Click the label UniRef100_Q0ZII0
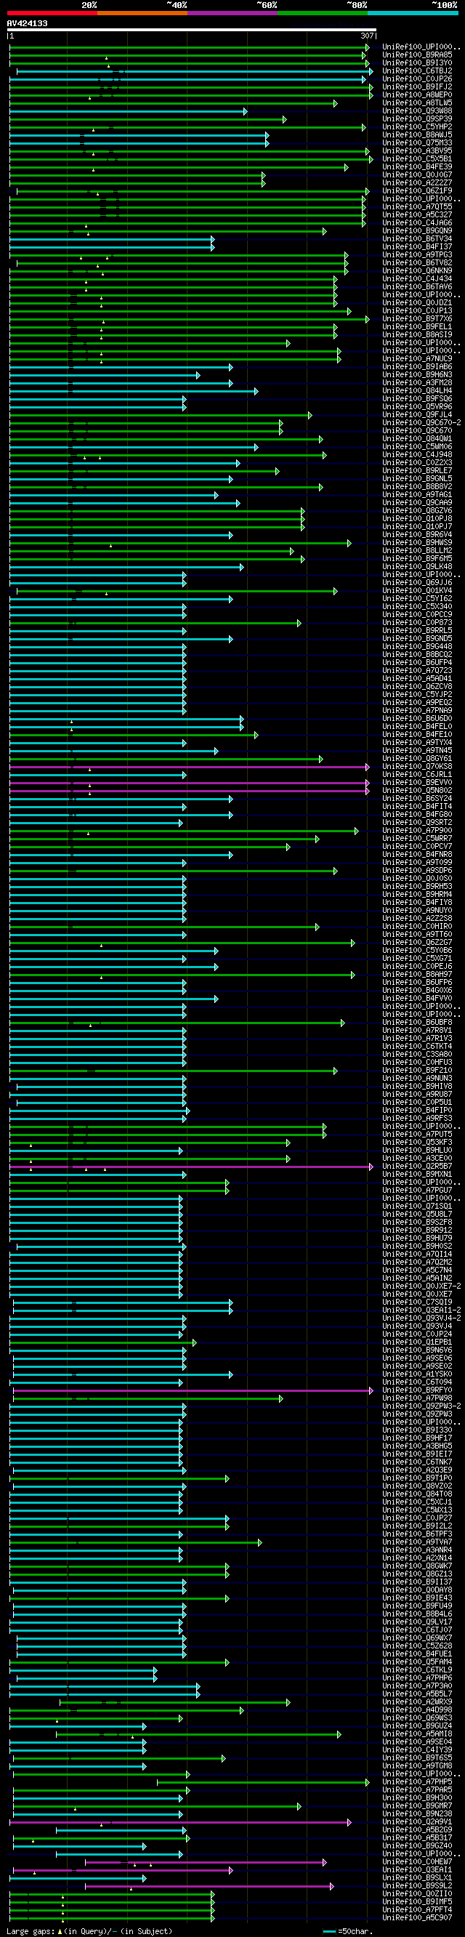Screen dimensions: 465x1937 [417, 1894]
